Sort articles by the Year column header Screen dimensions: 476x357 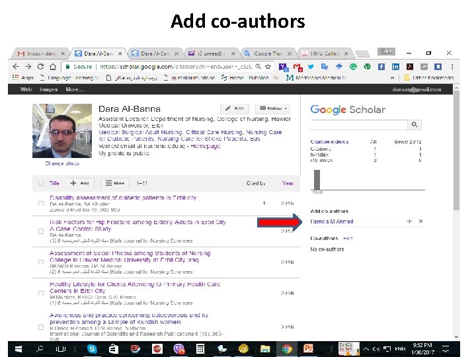(x=288, y=183)
